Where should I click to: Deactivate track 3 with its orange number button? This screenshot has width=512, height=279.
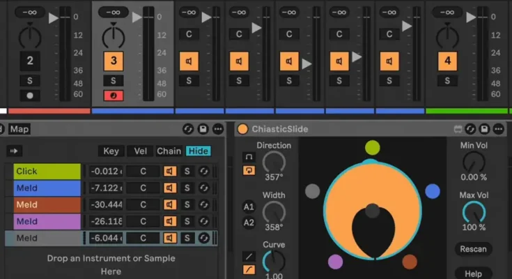tap(114, 61)
